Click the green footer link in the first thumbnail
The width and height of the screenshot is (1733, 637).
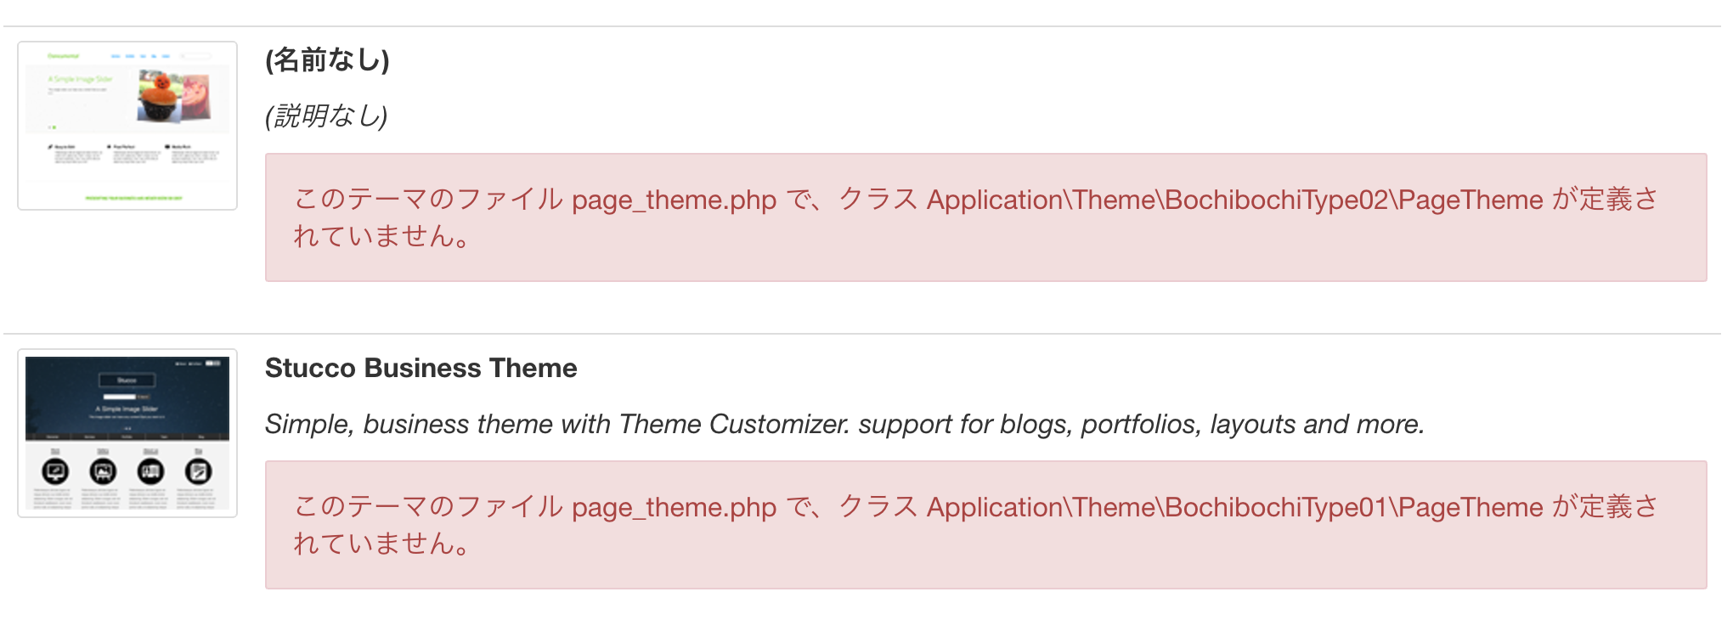pyautogui.click(x=134, y=198)
